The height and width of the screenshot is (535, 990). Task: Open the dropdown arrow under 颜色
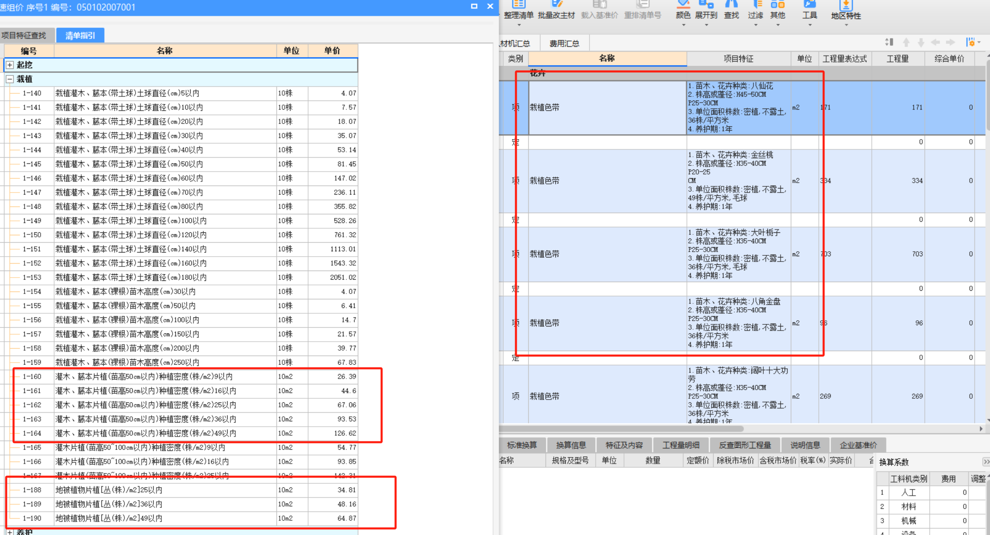(x=684, y=25)
